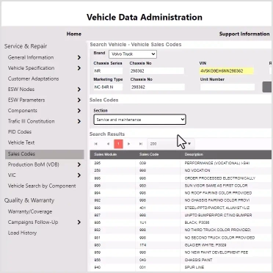Select row GLACIER WHITE; P3029
This screenshot has height=273, width=273.
tap(181, 245)
